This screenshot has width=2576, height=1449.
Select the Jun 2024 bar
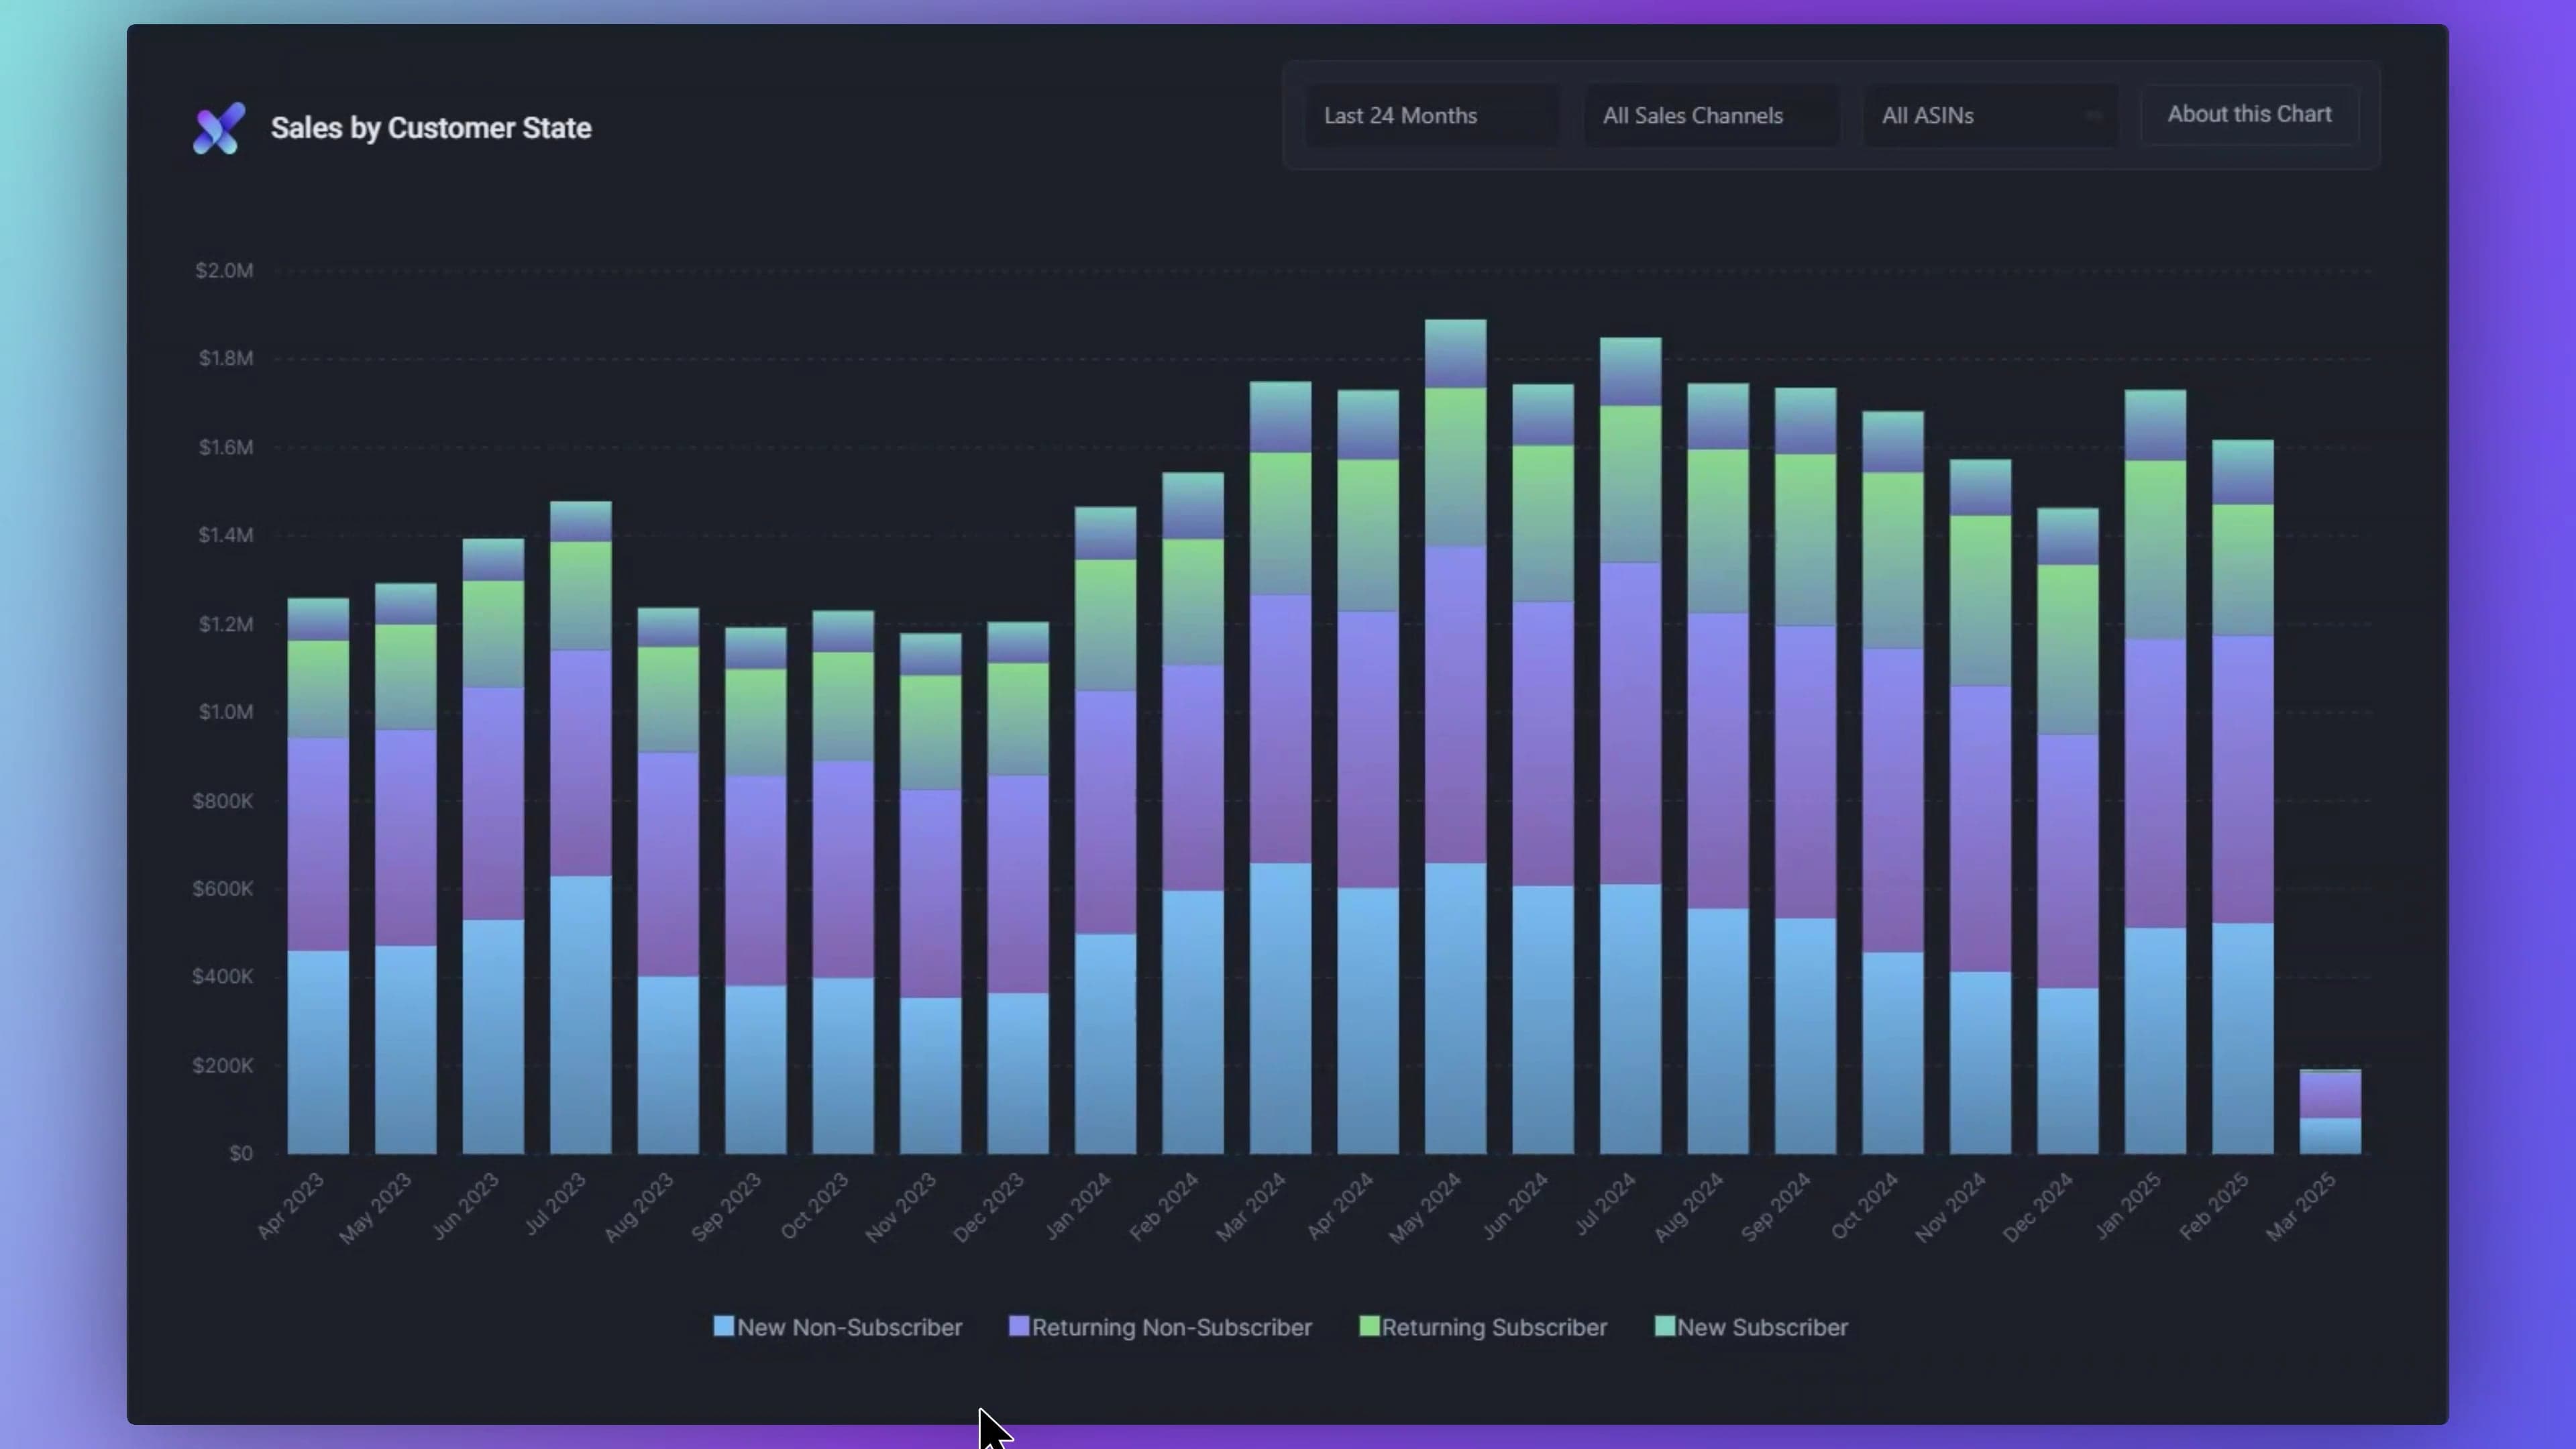click(x=1543, y=769)
